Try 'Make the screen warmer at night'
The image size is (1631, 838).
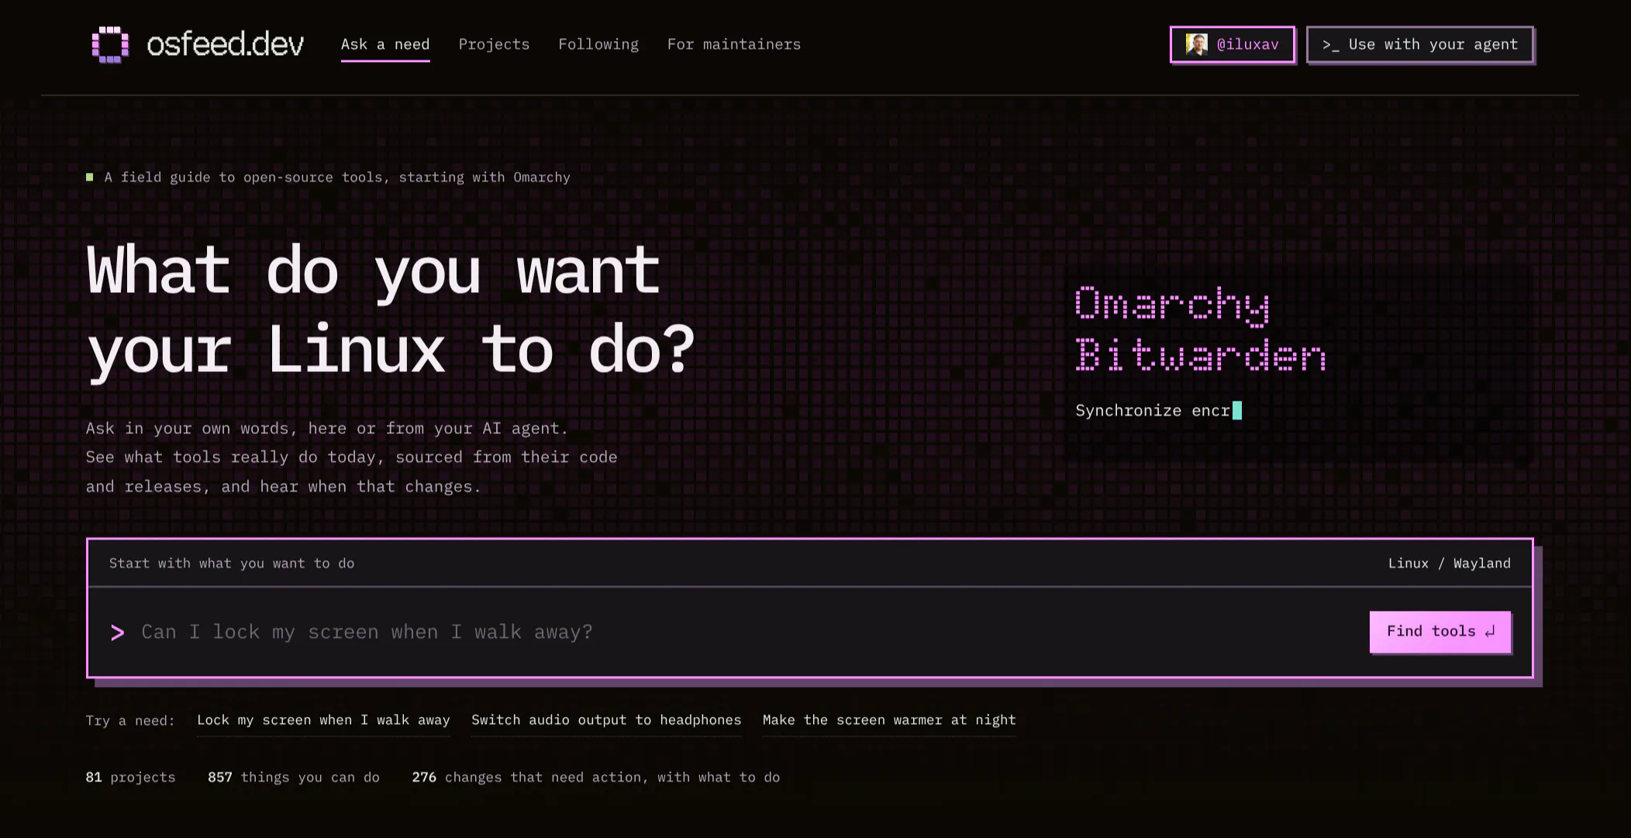coord(889,720)
